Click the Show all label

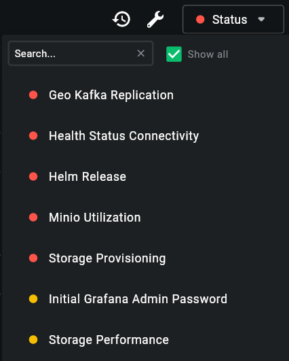(x=208, y=54)
